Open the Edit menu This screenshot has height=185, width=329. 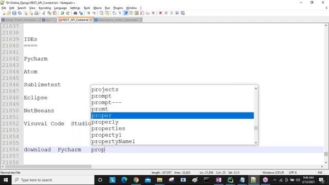tap(12, 8)
